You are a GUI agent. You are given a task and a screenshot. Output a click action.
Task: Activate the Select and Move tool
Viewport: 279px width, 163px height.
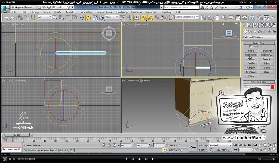coord(82,18)
